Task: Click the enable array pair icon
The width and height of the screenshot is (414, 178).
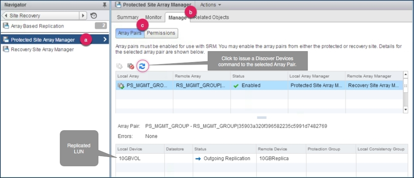Action: tap(119, 66)
